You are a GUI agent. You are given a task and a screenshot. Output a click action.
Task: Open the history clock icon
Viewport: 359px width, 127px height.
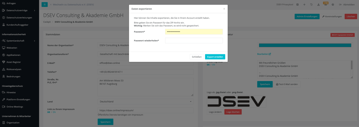[311, 5]
